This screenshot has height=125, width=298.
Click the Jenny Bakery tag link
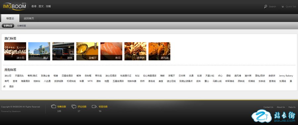[x=286, y=76]
